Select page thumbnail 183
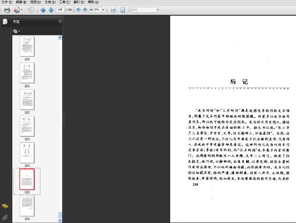Screen dimensions: 296x223 click(x=27, y=126)
